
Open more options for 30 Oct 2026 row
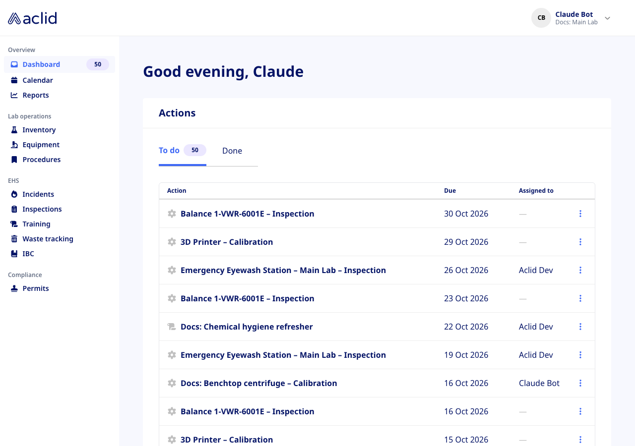[580, 214]
